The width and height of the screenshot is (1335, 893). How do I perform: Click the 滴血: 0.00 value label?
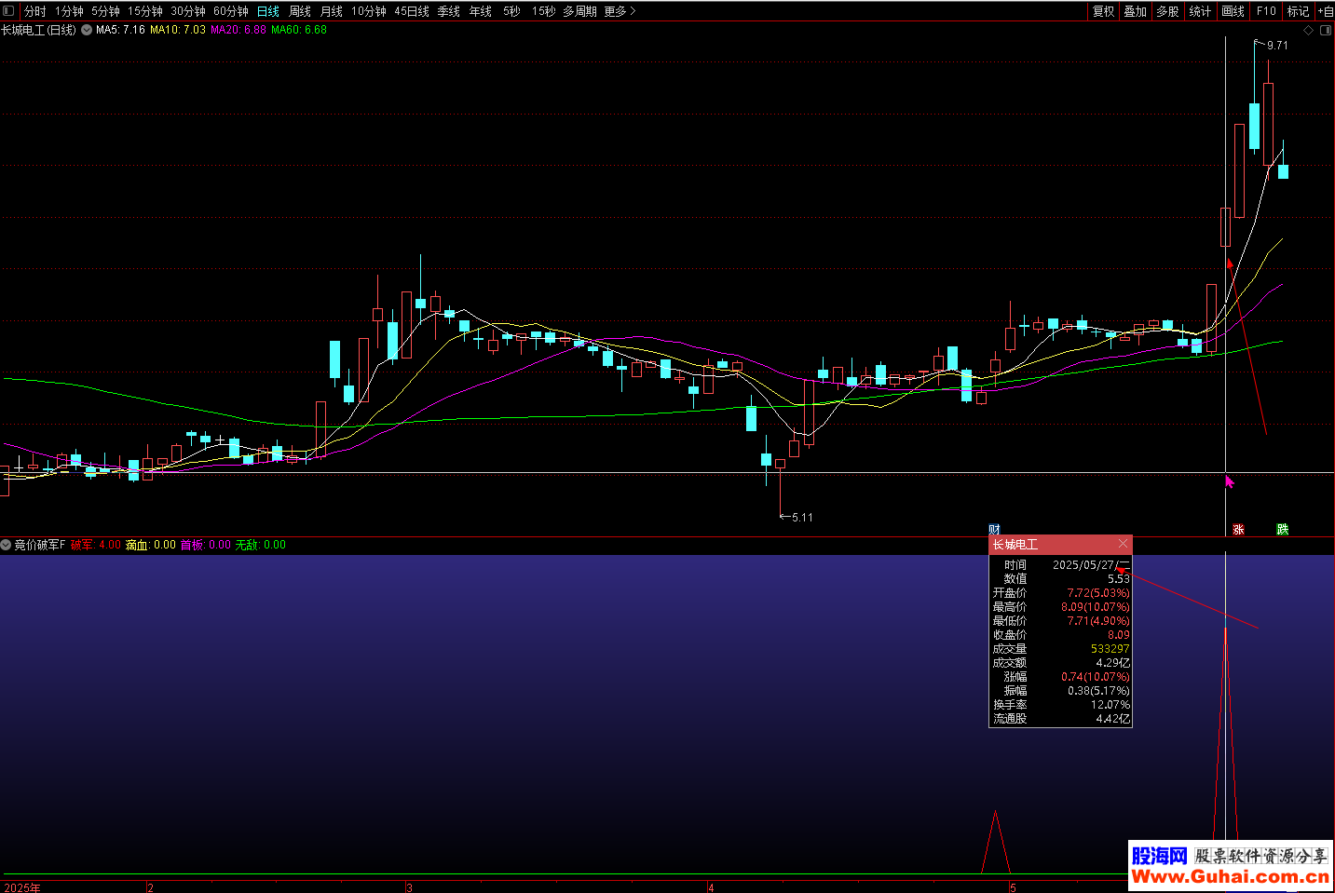point(151,545)
